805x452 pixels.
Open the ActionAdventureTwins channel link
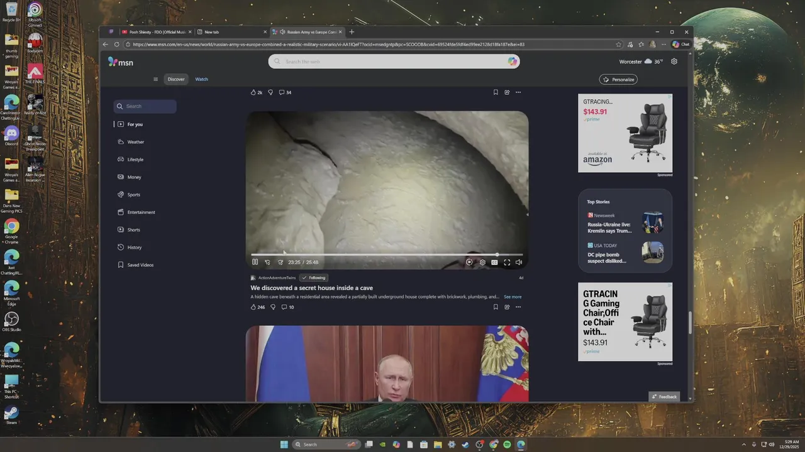pos(277,277)
